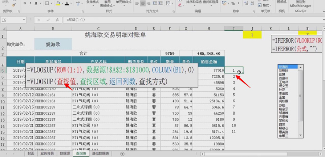Image resolution: width=325 pixels, height=157 pixels.
Task: Click the horizontal scrollbar at the bottom
Action: tap(246, 154)
